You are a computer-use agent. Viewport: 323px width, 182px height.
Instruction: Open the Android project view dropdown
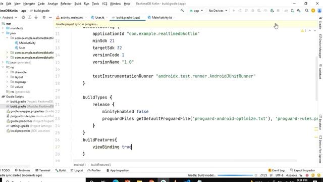pos(9,18)
